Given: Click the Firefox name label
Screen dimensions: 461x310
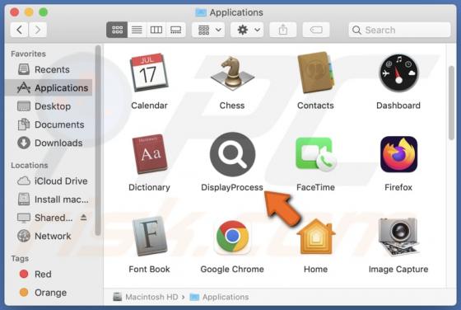Looking at the screenshot, I should tap(398, 187).
